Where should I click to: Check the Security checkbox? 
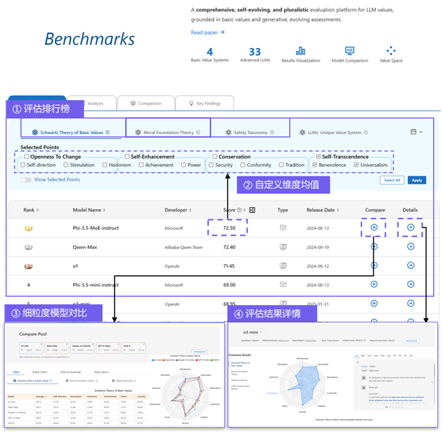pos(211,165)
